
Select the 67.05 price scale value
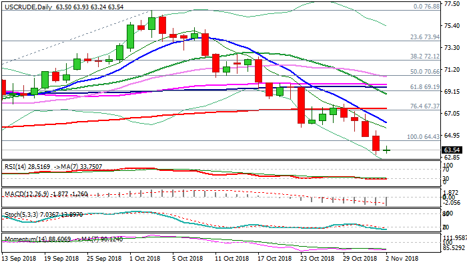(452, 114)
